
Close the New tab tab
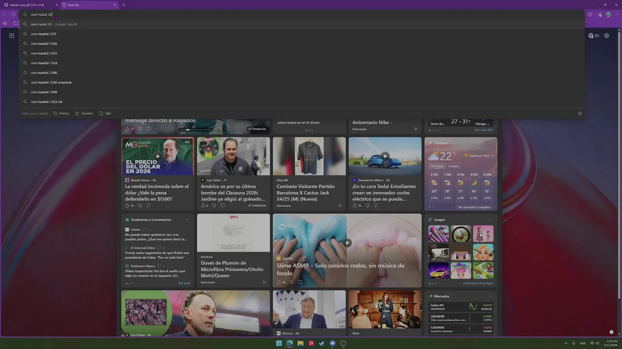click(x=115, y=5)
